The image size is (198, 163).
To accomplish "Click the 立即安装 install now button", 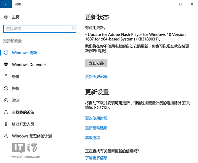I will (x=96, y=63).
